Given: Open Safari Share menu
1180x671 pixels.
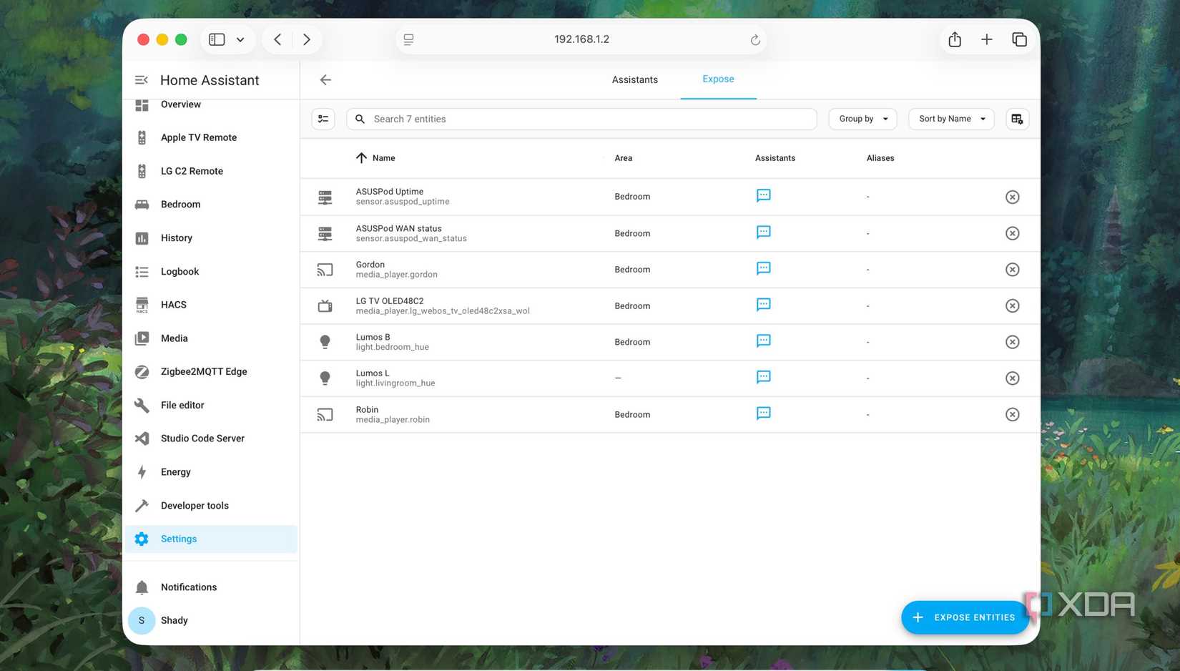Looking at the screenshot, I should coord(955,39).
